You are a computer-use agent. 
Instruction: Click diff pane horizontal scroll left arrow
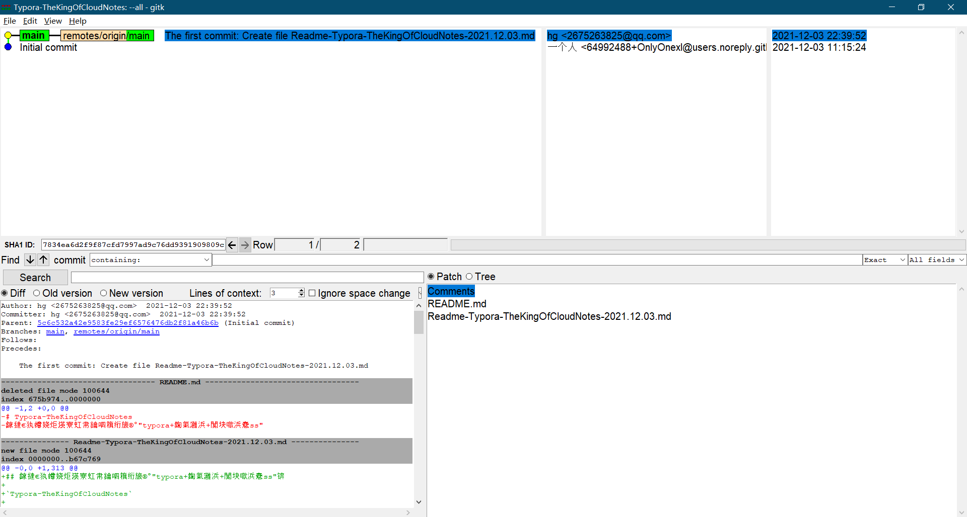click(5, 512)
